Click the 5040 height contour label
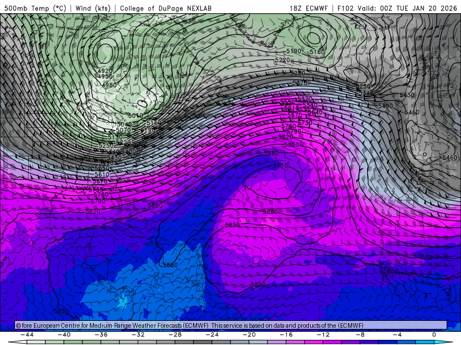This screenshot has height=345, width=461. [124, 124]
